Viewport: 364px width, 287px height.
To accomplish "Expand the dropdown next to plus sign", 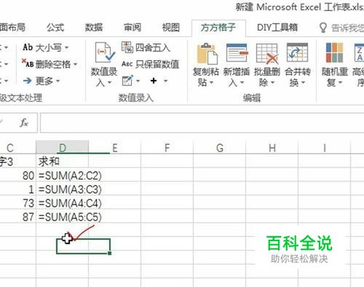I will (165, 81).
